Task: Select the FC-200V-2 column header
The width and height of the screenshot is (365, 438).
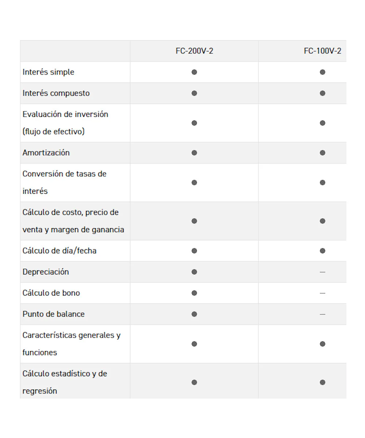Action: (194, 51)
